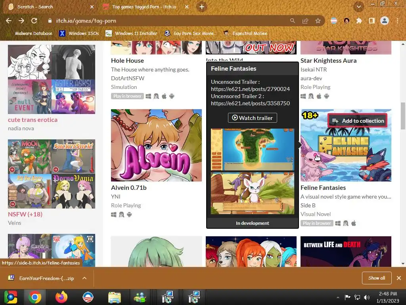Click Add to collection button
The height and width of the screenshot is (305, 406).
[x=358, y=121]
